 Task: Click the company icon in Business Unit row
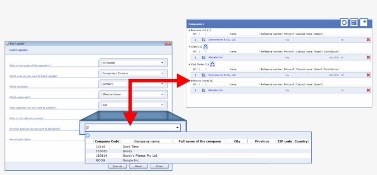tap(204, 40)
